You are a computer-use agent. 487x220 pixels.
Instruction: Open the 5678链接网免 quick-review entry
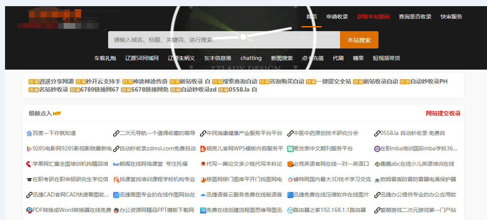tap(150, 90)
